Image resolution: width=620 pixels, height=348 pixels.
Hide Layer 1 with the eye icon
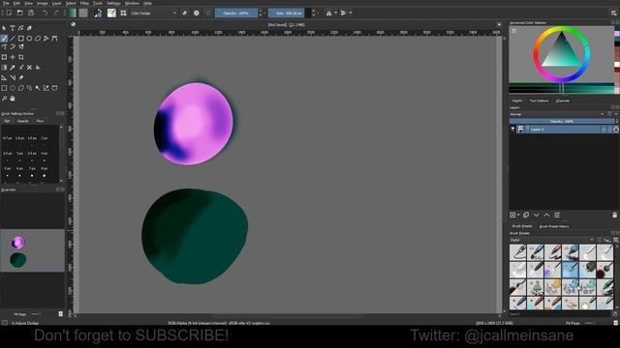pyautogui.click(x=512, y=129)
